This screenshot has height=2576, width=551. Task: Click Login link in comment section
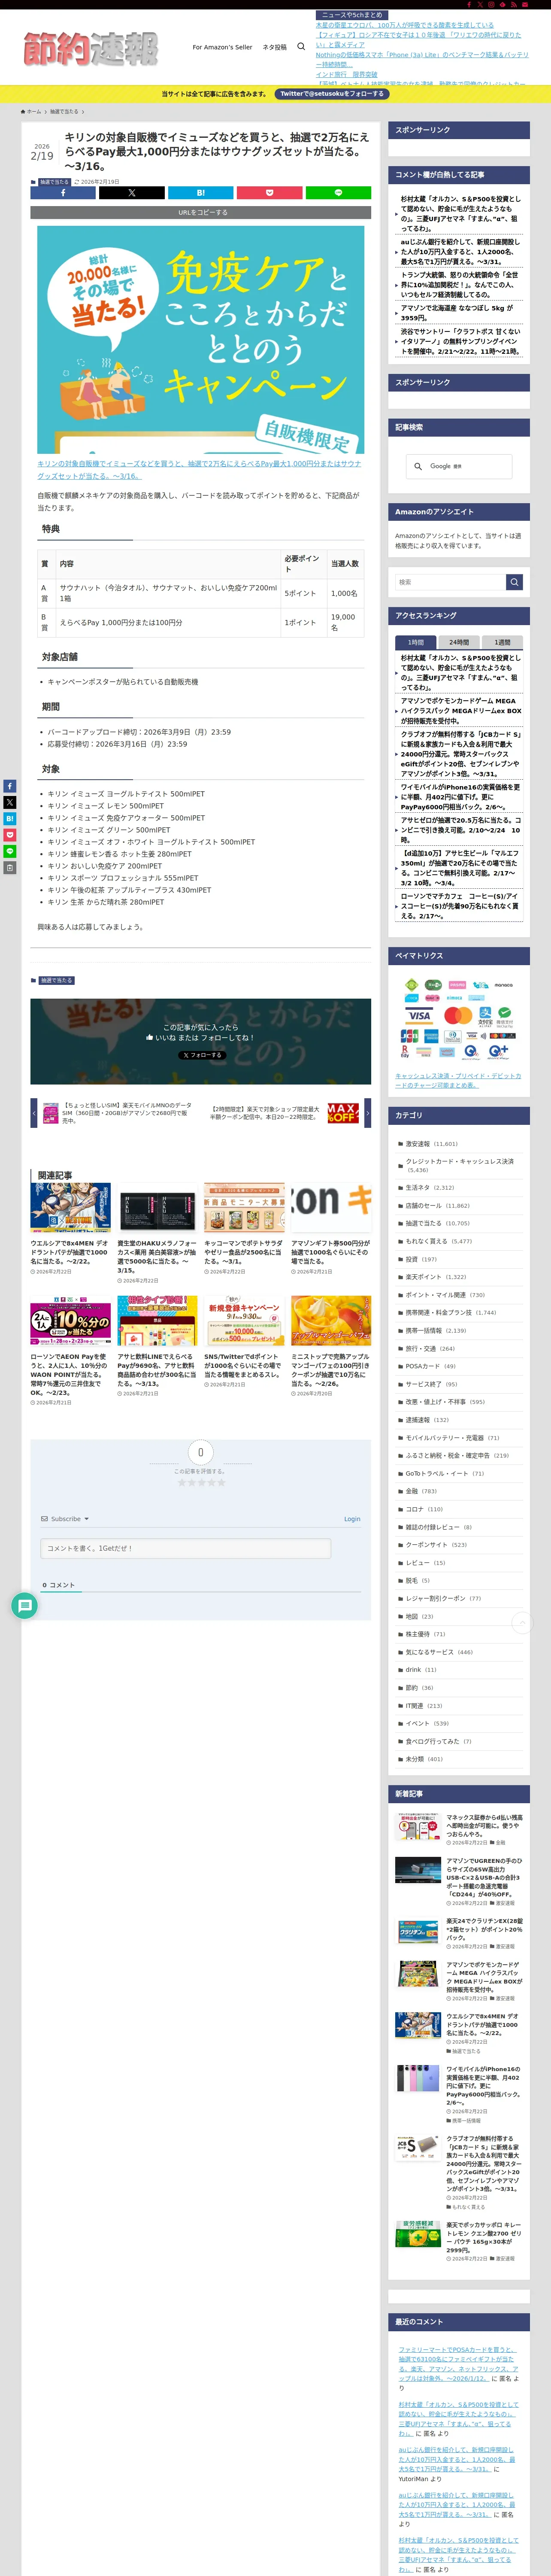tap(352, 1518)
